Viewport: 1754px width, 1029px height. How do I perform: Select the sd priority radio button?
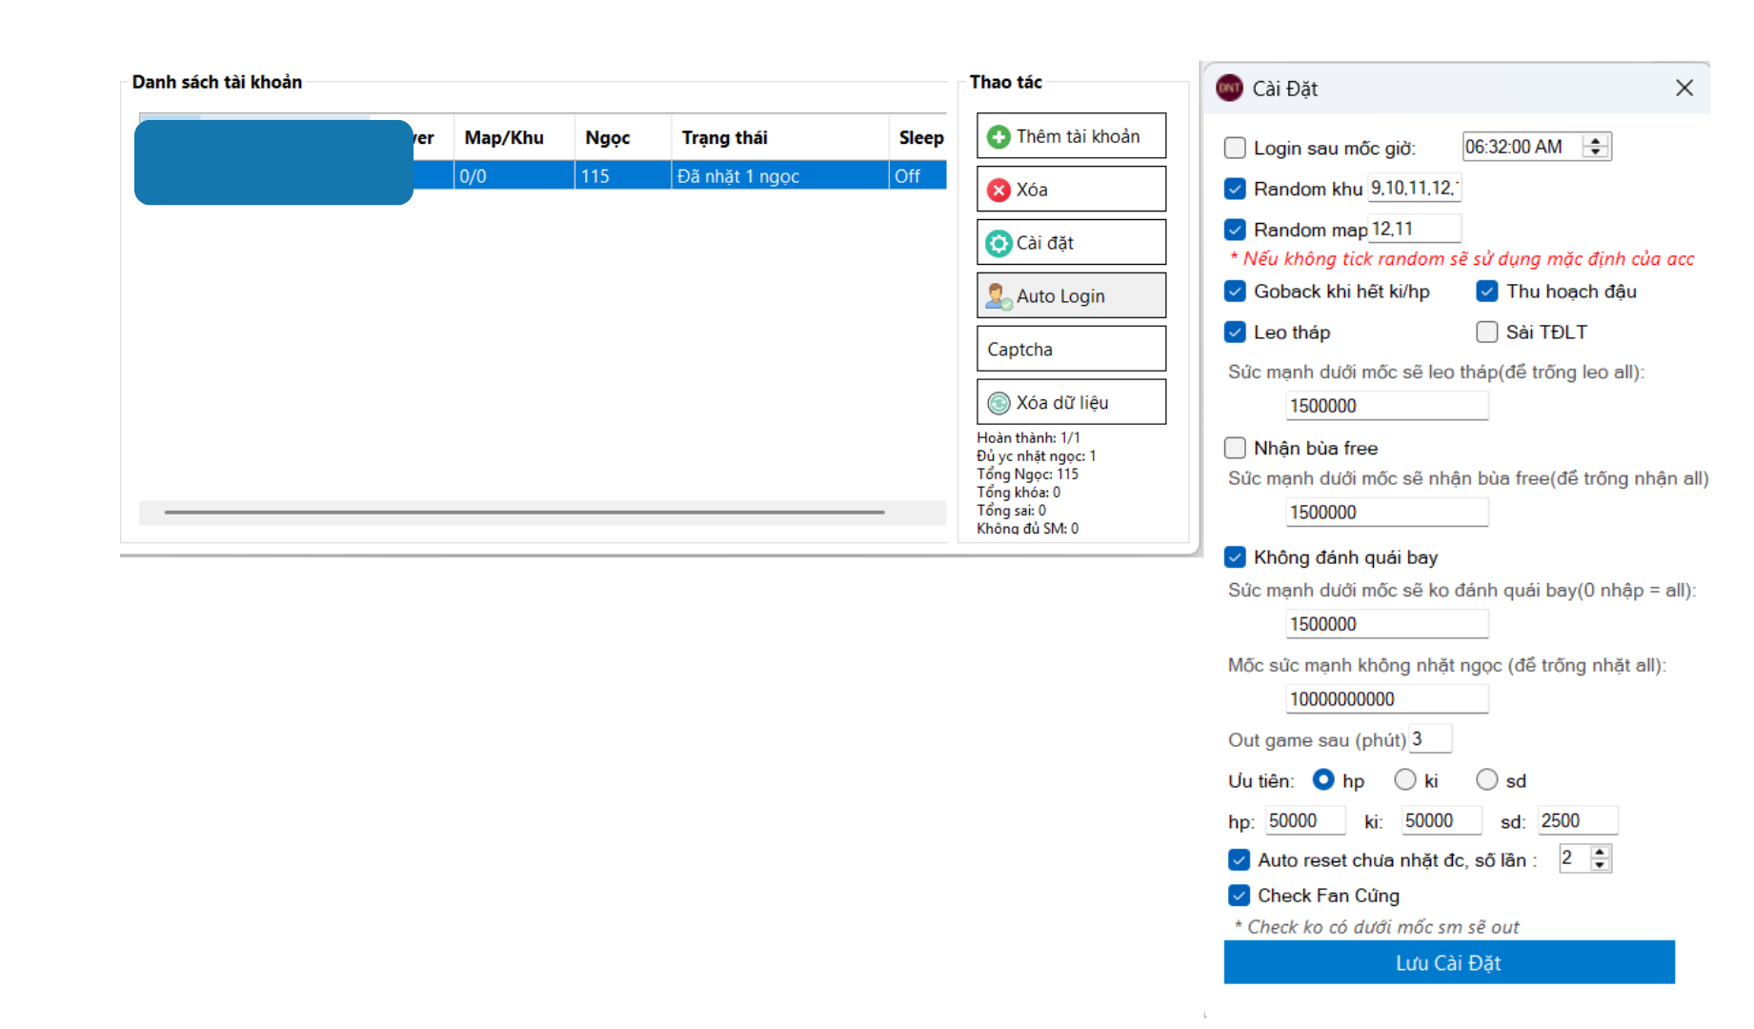point(1486,780)
